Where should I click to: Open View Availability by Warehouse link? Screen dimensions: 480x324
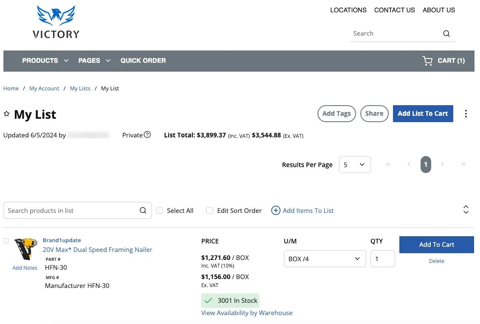[247, 313]
